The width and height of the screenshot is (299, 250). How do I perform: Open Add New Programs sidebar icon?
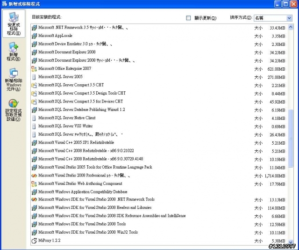tap(14, 51)
